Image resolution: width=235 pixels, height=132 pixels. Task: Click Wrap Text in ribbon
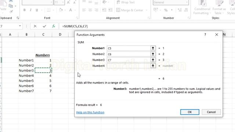[x=126, y=2]
